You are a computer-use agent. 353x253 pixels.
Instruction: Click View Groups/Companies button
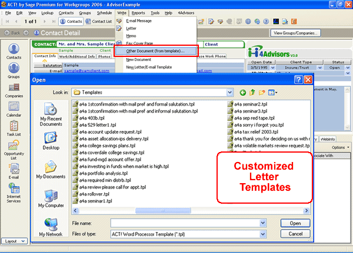coord(295,33)
